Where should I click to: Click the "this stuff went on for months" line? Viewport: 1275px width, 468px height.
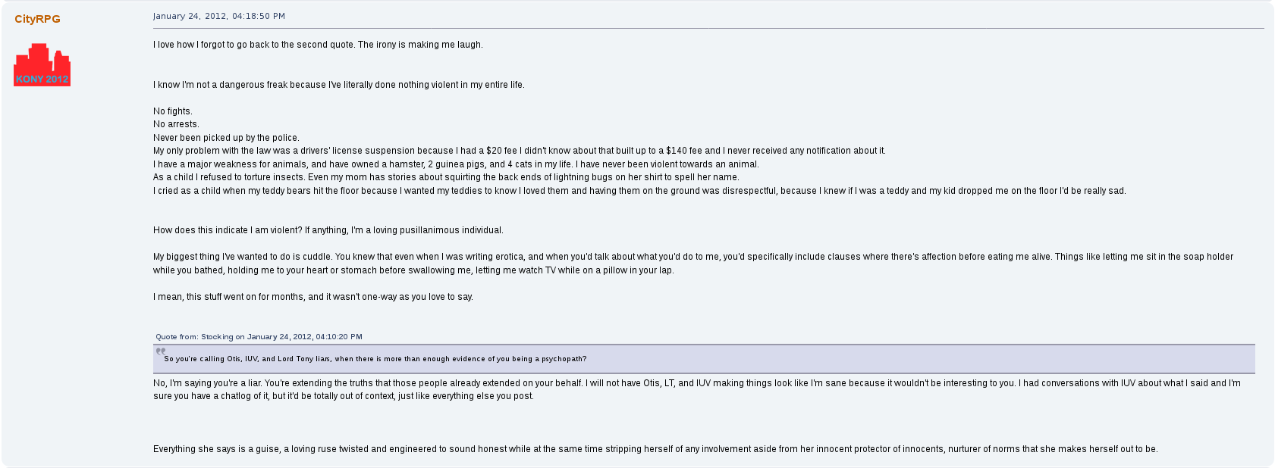(x=312, y=297)
